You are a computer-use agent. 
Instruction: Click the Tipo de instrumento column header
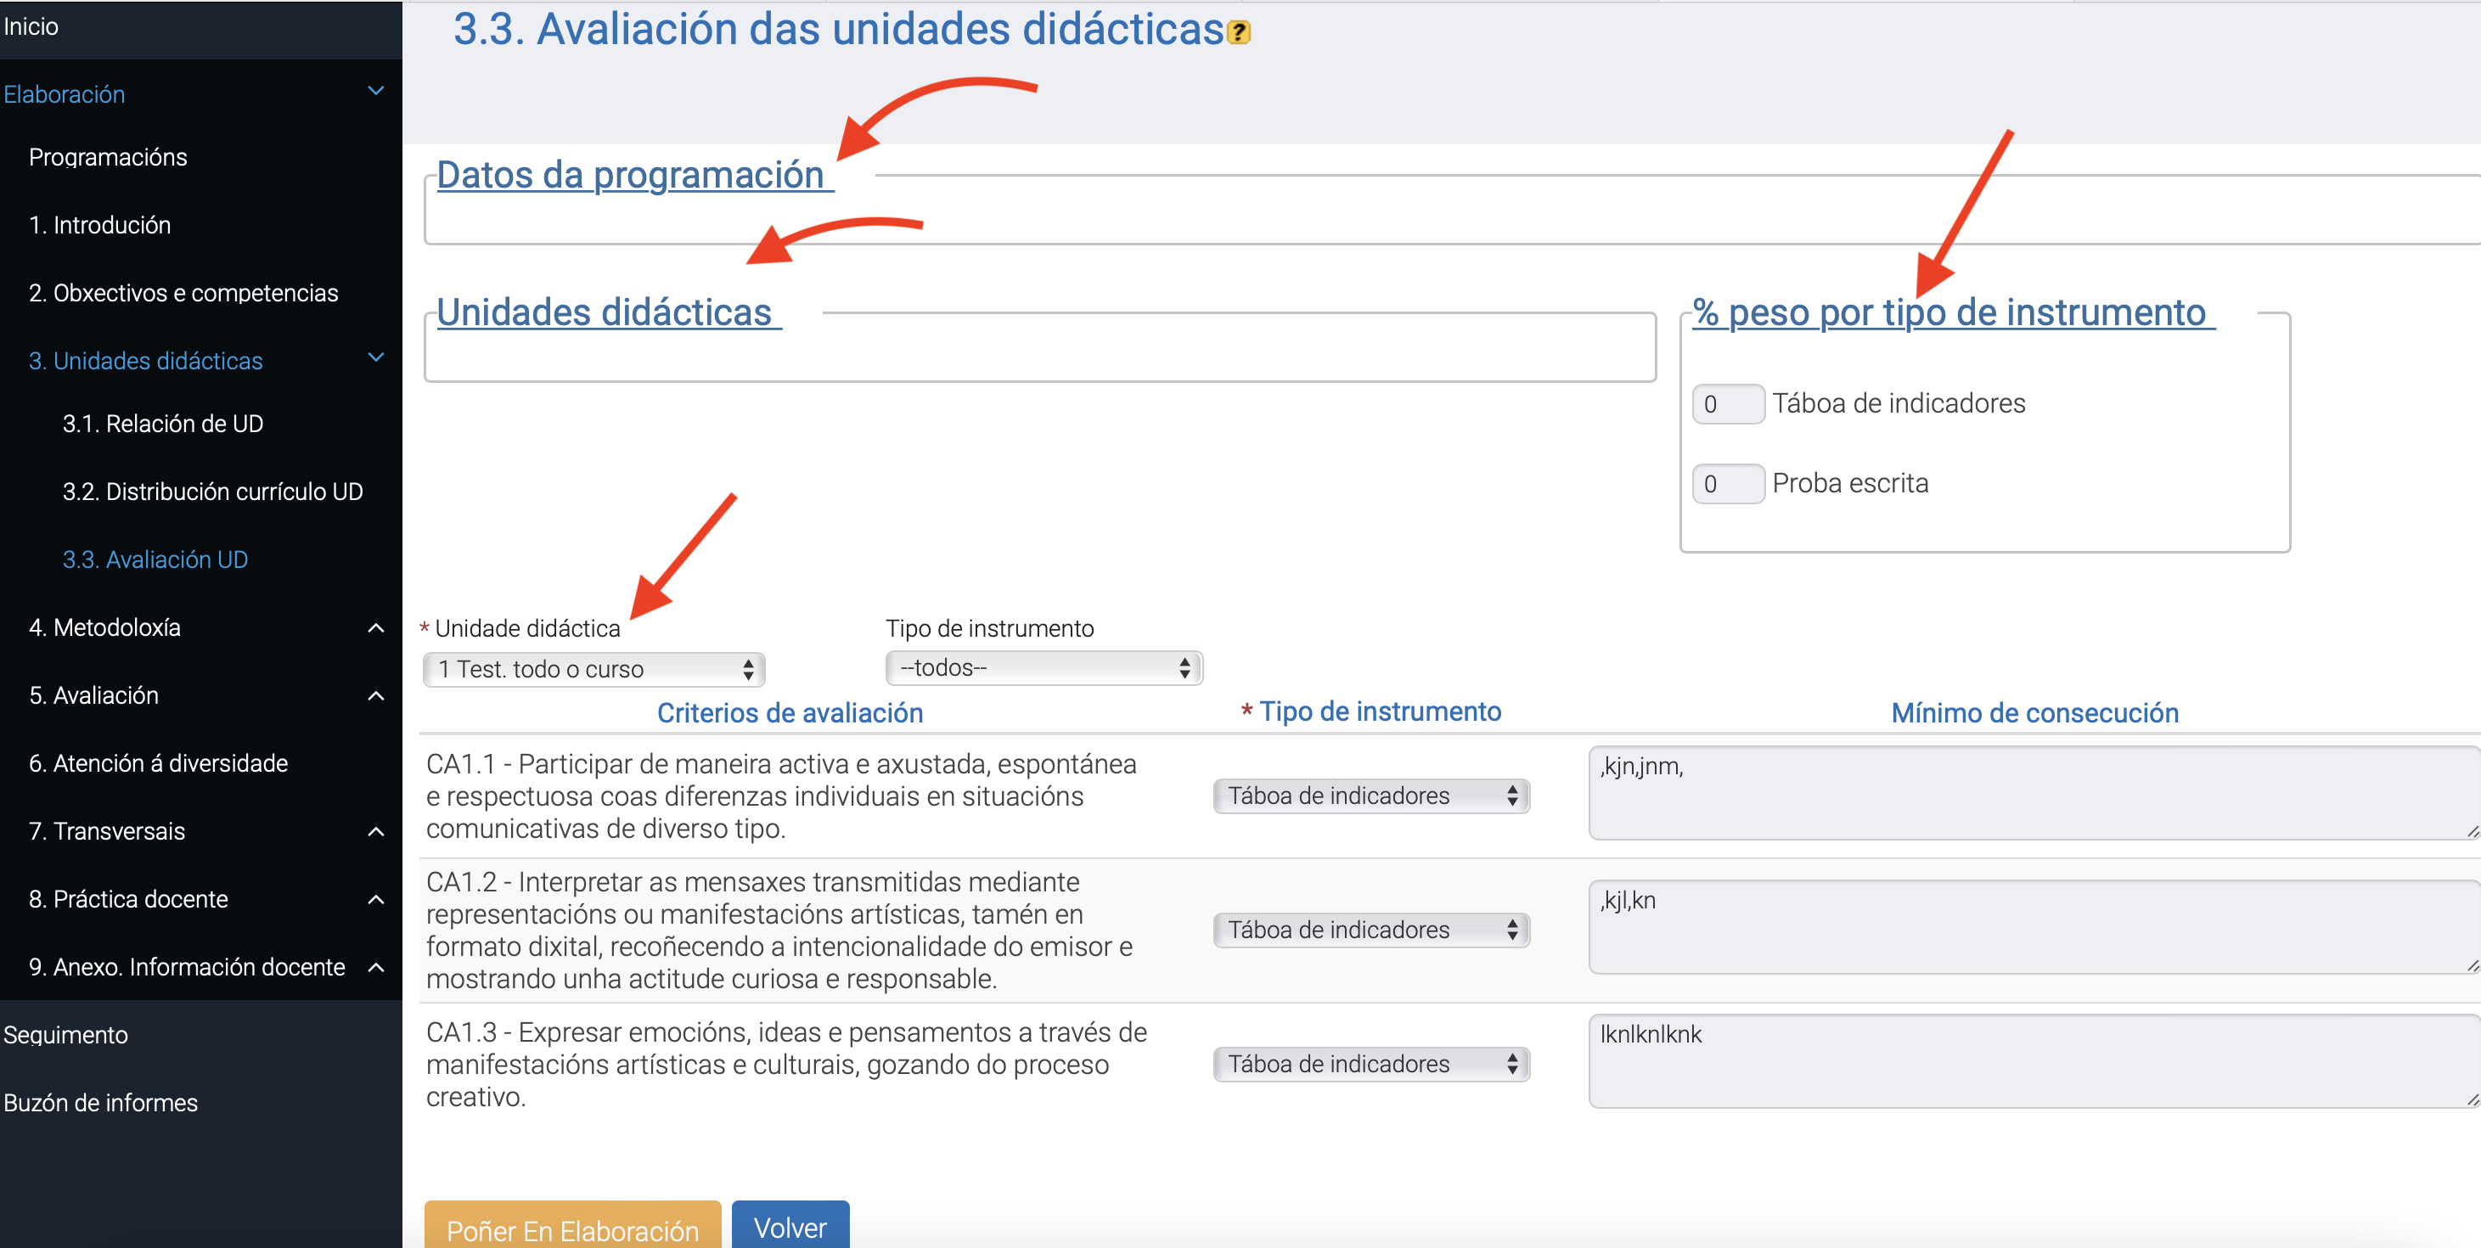pyautogui.click(x=1371, y=711)
